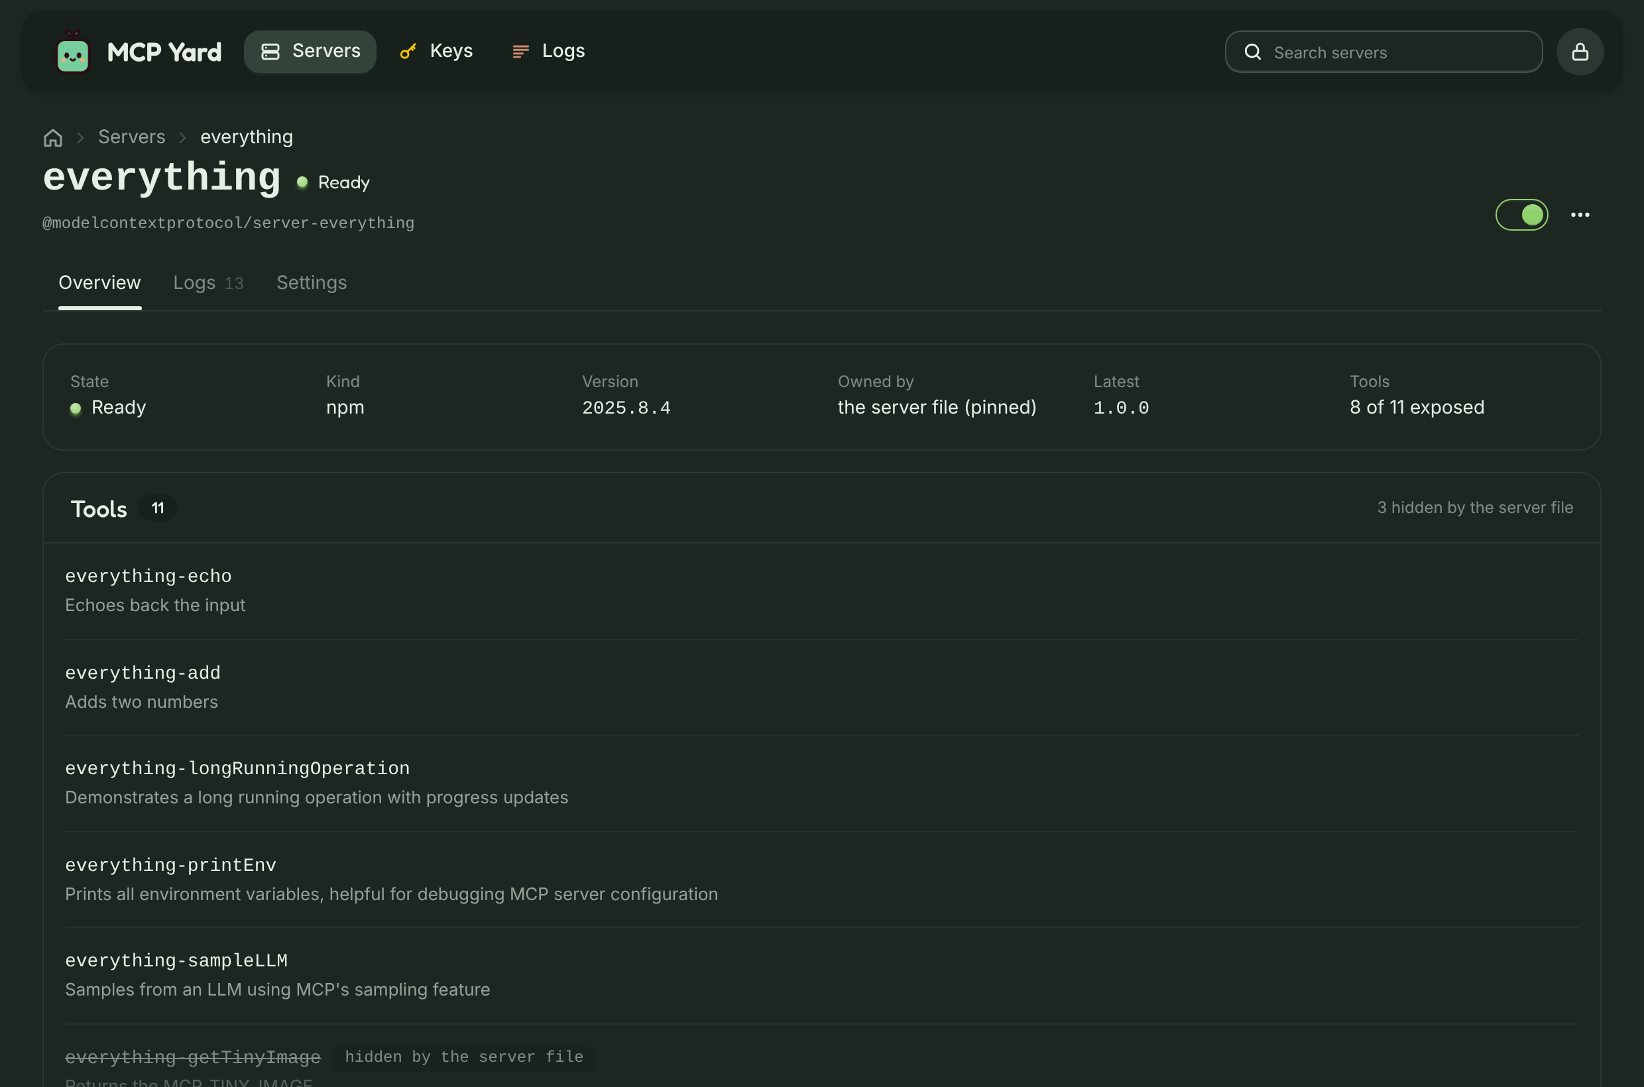Screen dimensions: 1644x1087
Task: Click the Tools count badge 11
Action: (158, 508)
